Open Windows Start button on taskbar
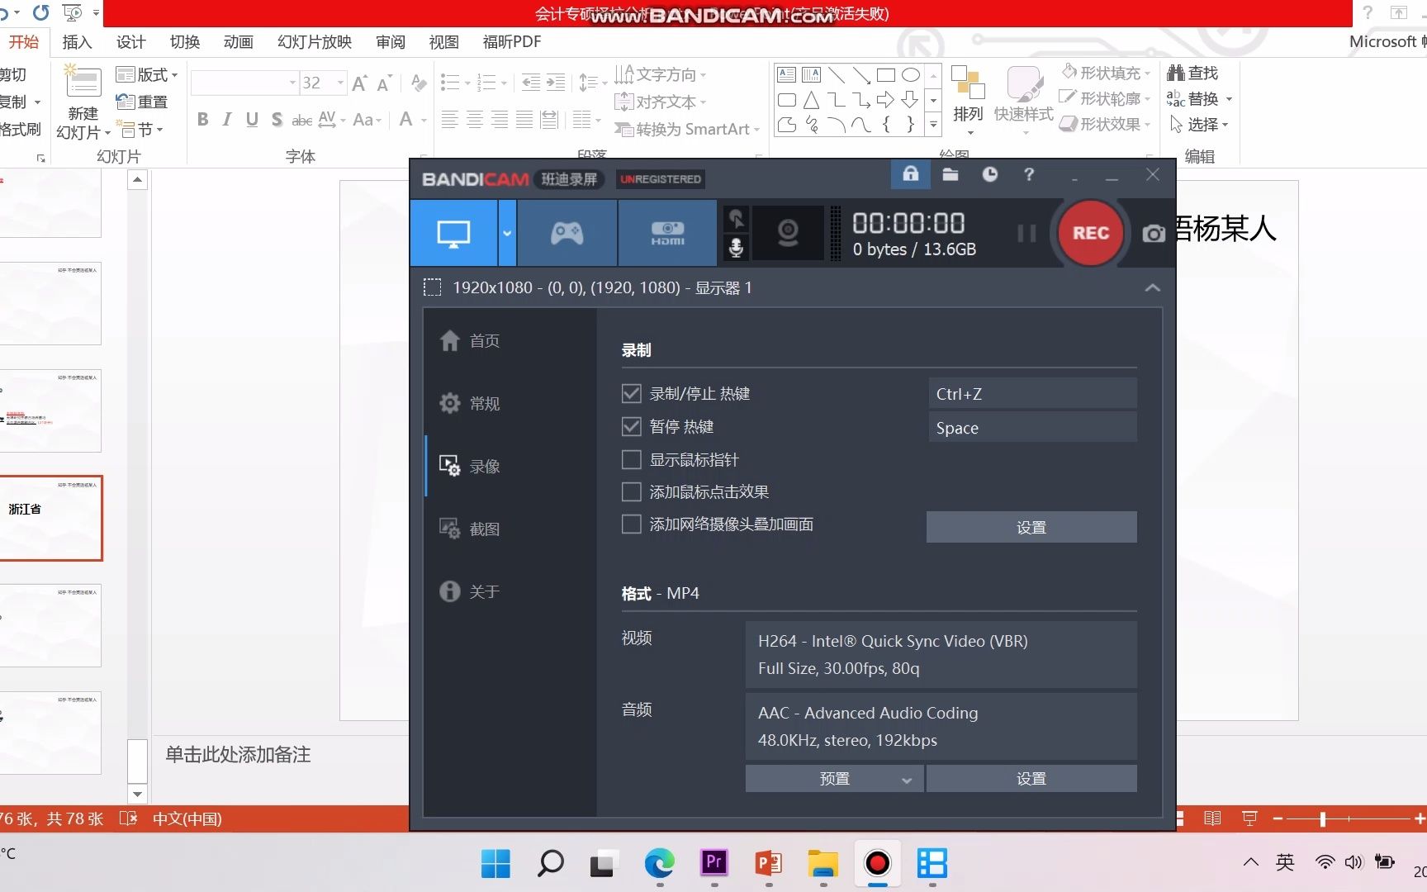The image size is (1427, 892). click(x=495, y=863)
